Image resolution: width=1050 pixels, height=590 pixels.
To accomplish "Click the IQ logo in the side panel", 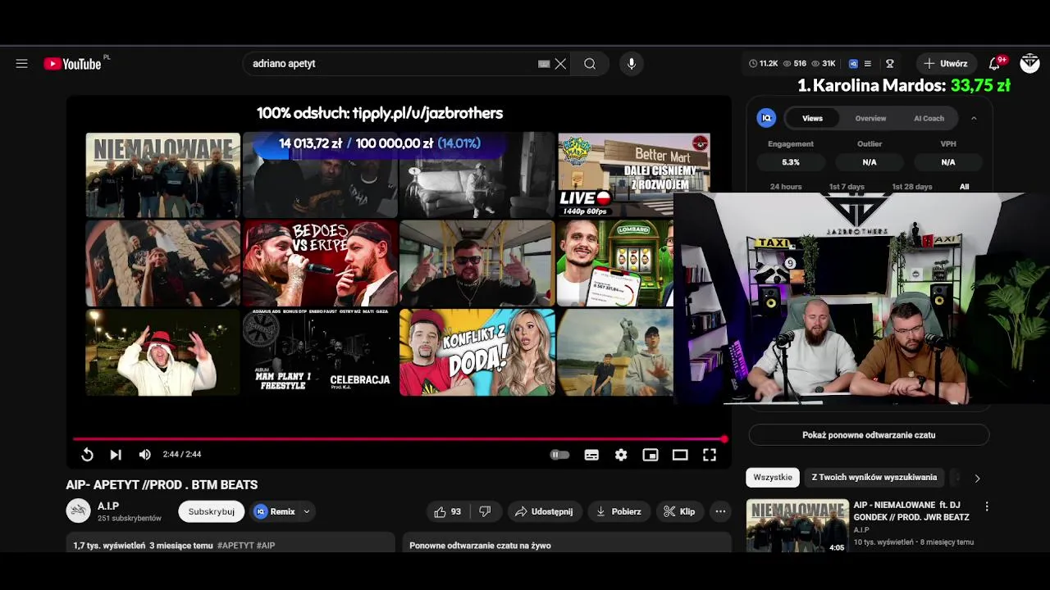I will (x=767, y=118).
